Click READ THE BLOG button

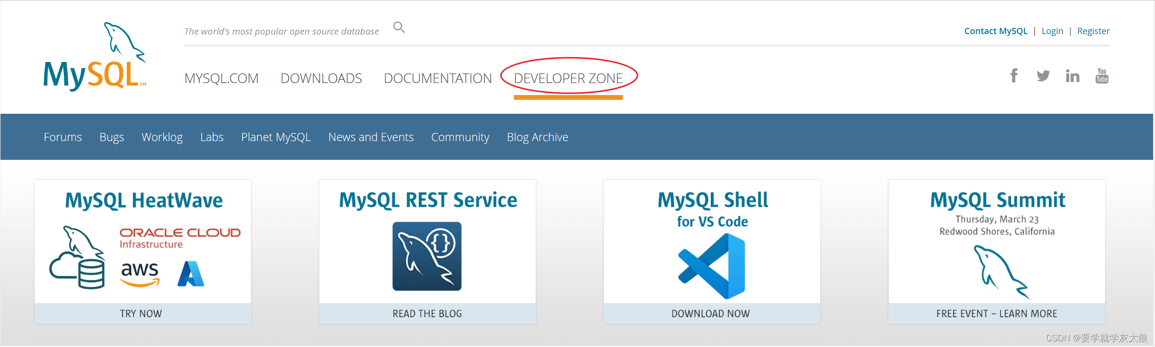coord(427,313)
